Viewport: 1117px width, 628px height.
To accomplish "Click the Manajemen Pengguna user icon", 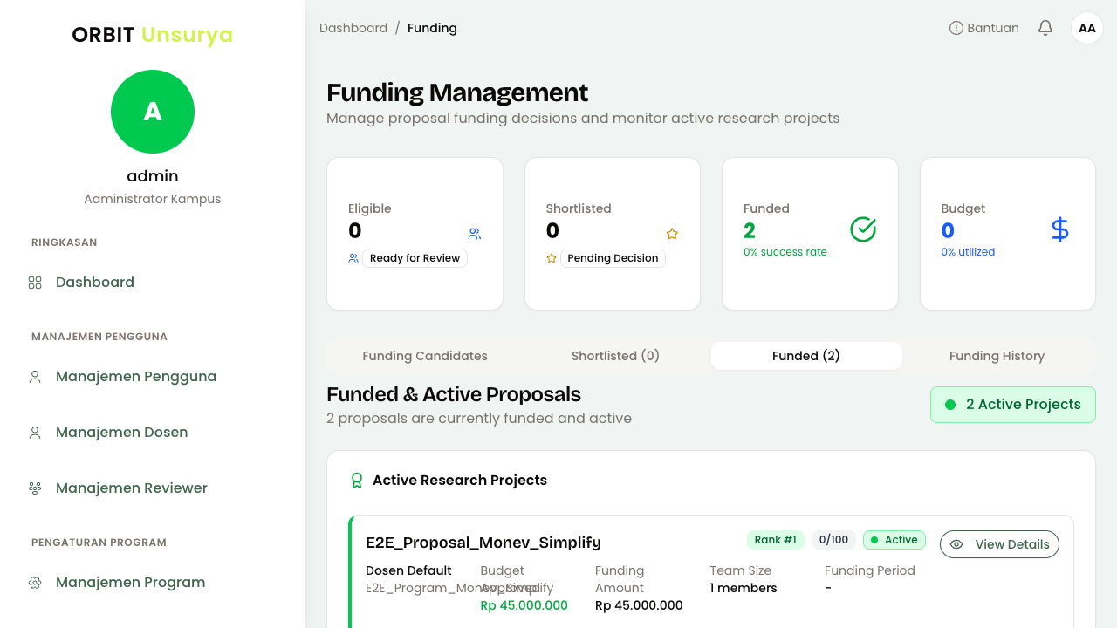I will (35, 377).
